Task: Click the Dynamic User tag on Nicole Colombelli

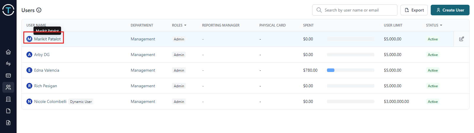Action: click(81, 102)
